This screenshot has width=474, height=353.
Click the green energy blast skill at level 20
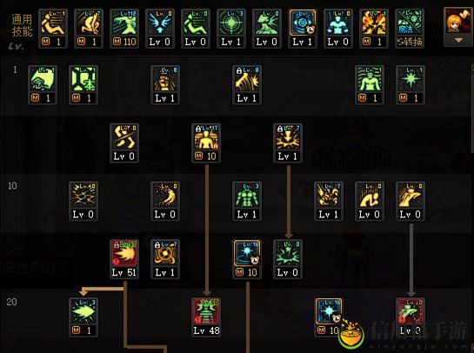click(x=83, y=317)
